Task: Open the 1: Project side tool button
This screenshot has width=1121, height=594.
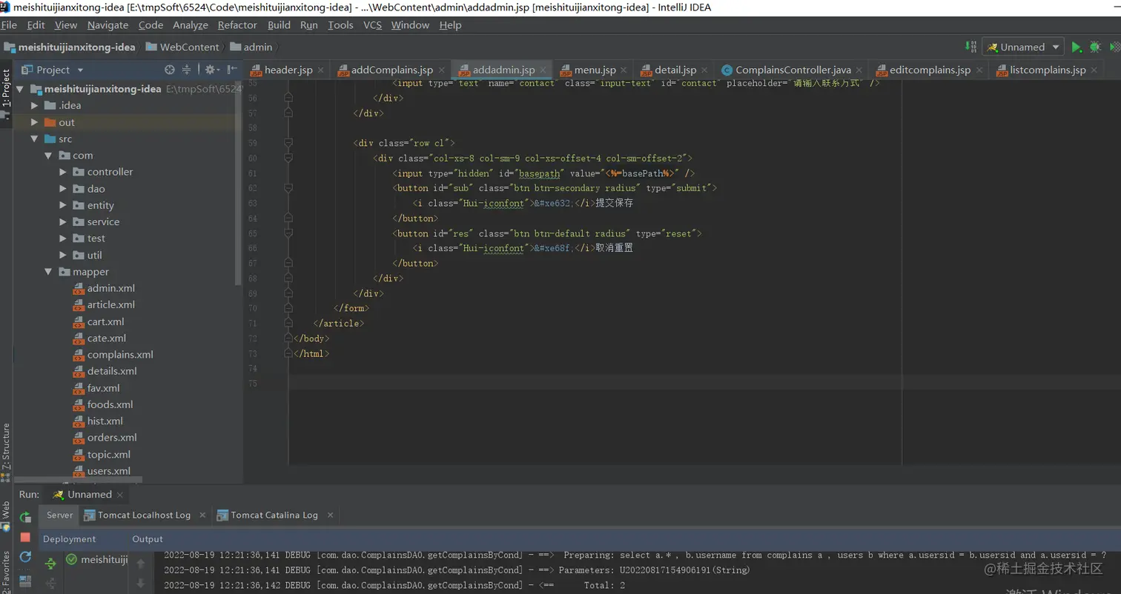Action: [x=6, y=88]
